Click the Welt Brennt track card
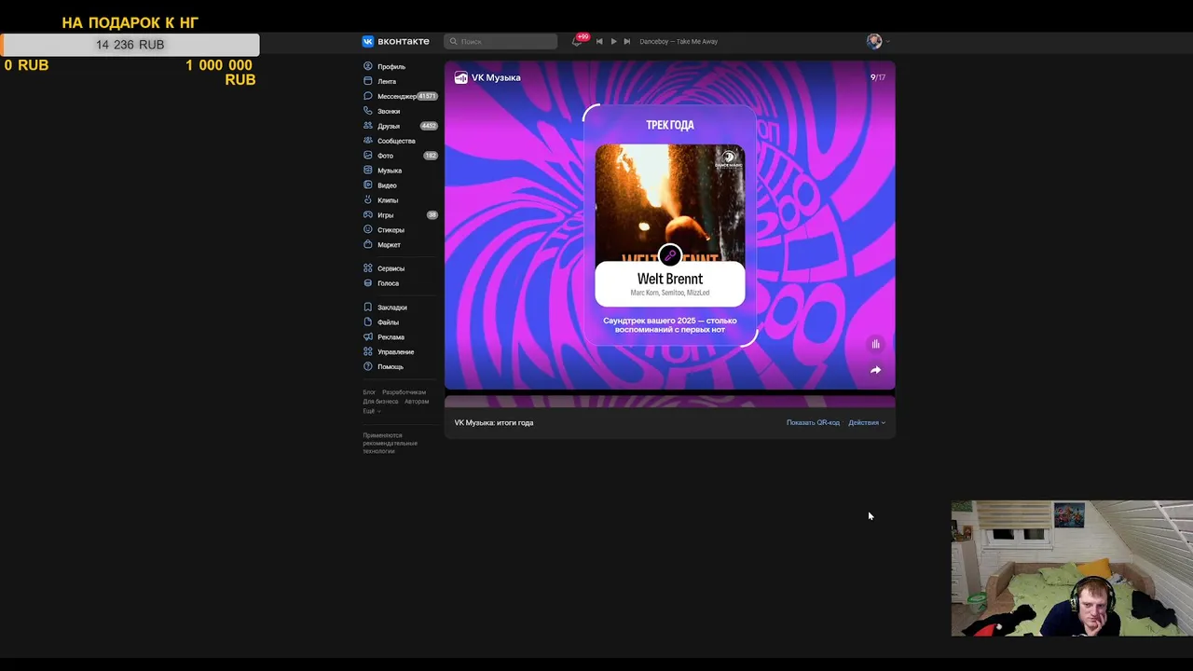This screenshot has width=1193, height=671. [670, 225]
